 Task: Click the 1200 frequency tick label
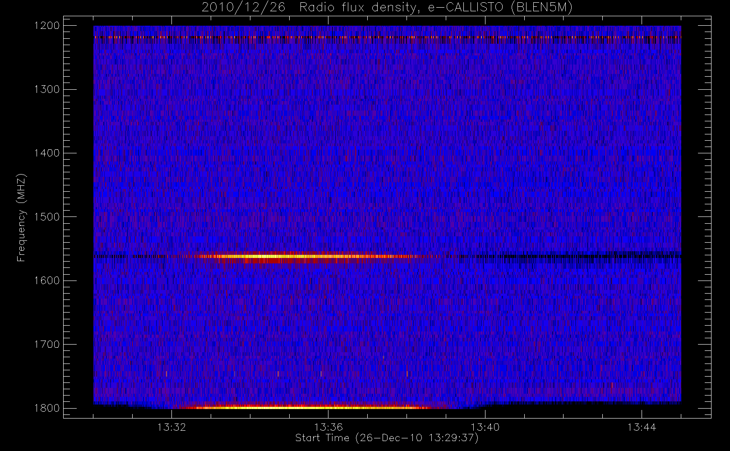click(47, 26)
